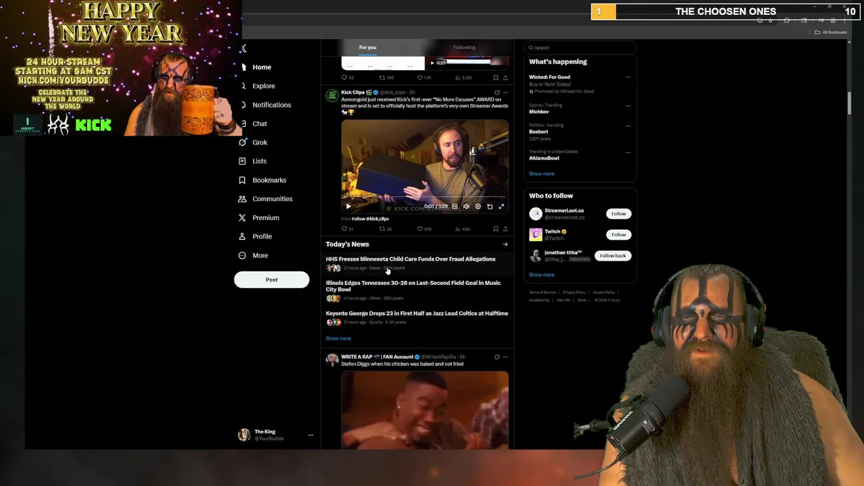Like the Kick Clips post
This screenshot has width=864, height=486.
[x=424, y=229]
